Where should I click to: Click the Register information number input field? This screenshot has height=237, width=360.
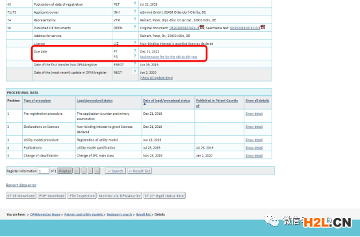click(x=44, y=171)
